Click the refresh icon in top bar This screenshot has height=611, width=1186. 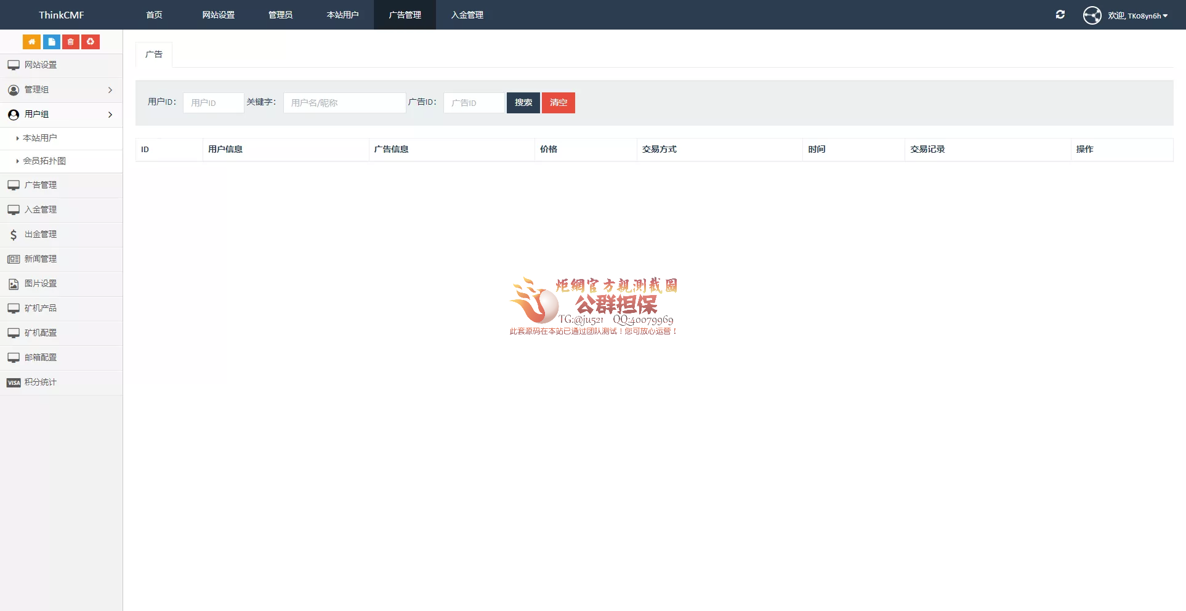coord(1060,15)
